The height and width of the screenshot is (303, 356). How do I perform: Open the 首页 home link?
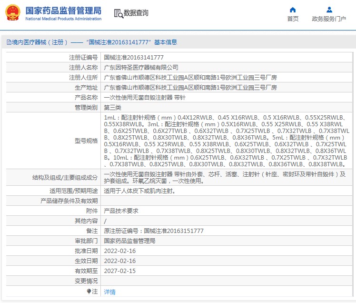293,19
